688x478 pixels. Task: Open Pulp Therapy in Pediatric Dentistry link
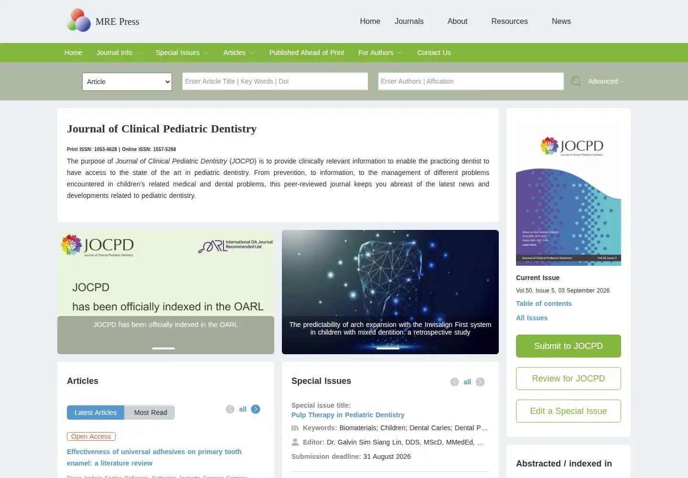coord(348,415)
